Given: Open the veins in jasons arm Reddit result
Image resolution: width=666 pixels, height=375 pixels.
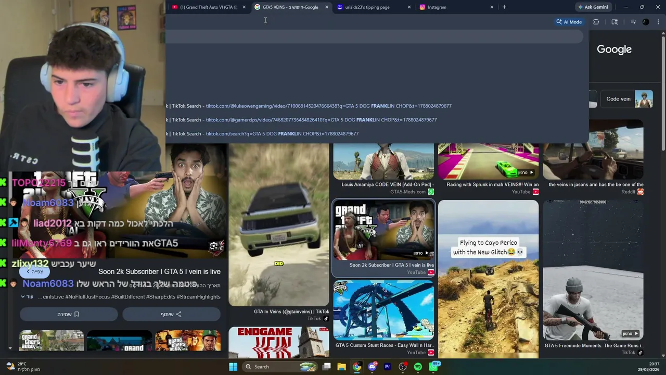Looking at the screenshot, I should click(x=593, y=150).
